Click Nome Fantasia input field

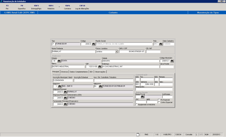[x=73, y=51]
